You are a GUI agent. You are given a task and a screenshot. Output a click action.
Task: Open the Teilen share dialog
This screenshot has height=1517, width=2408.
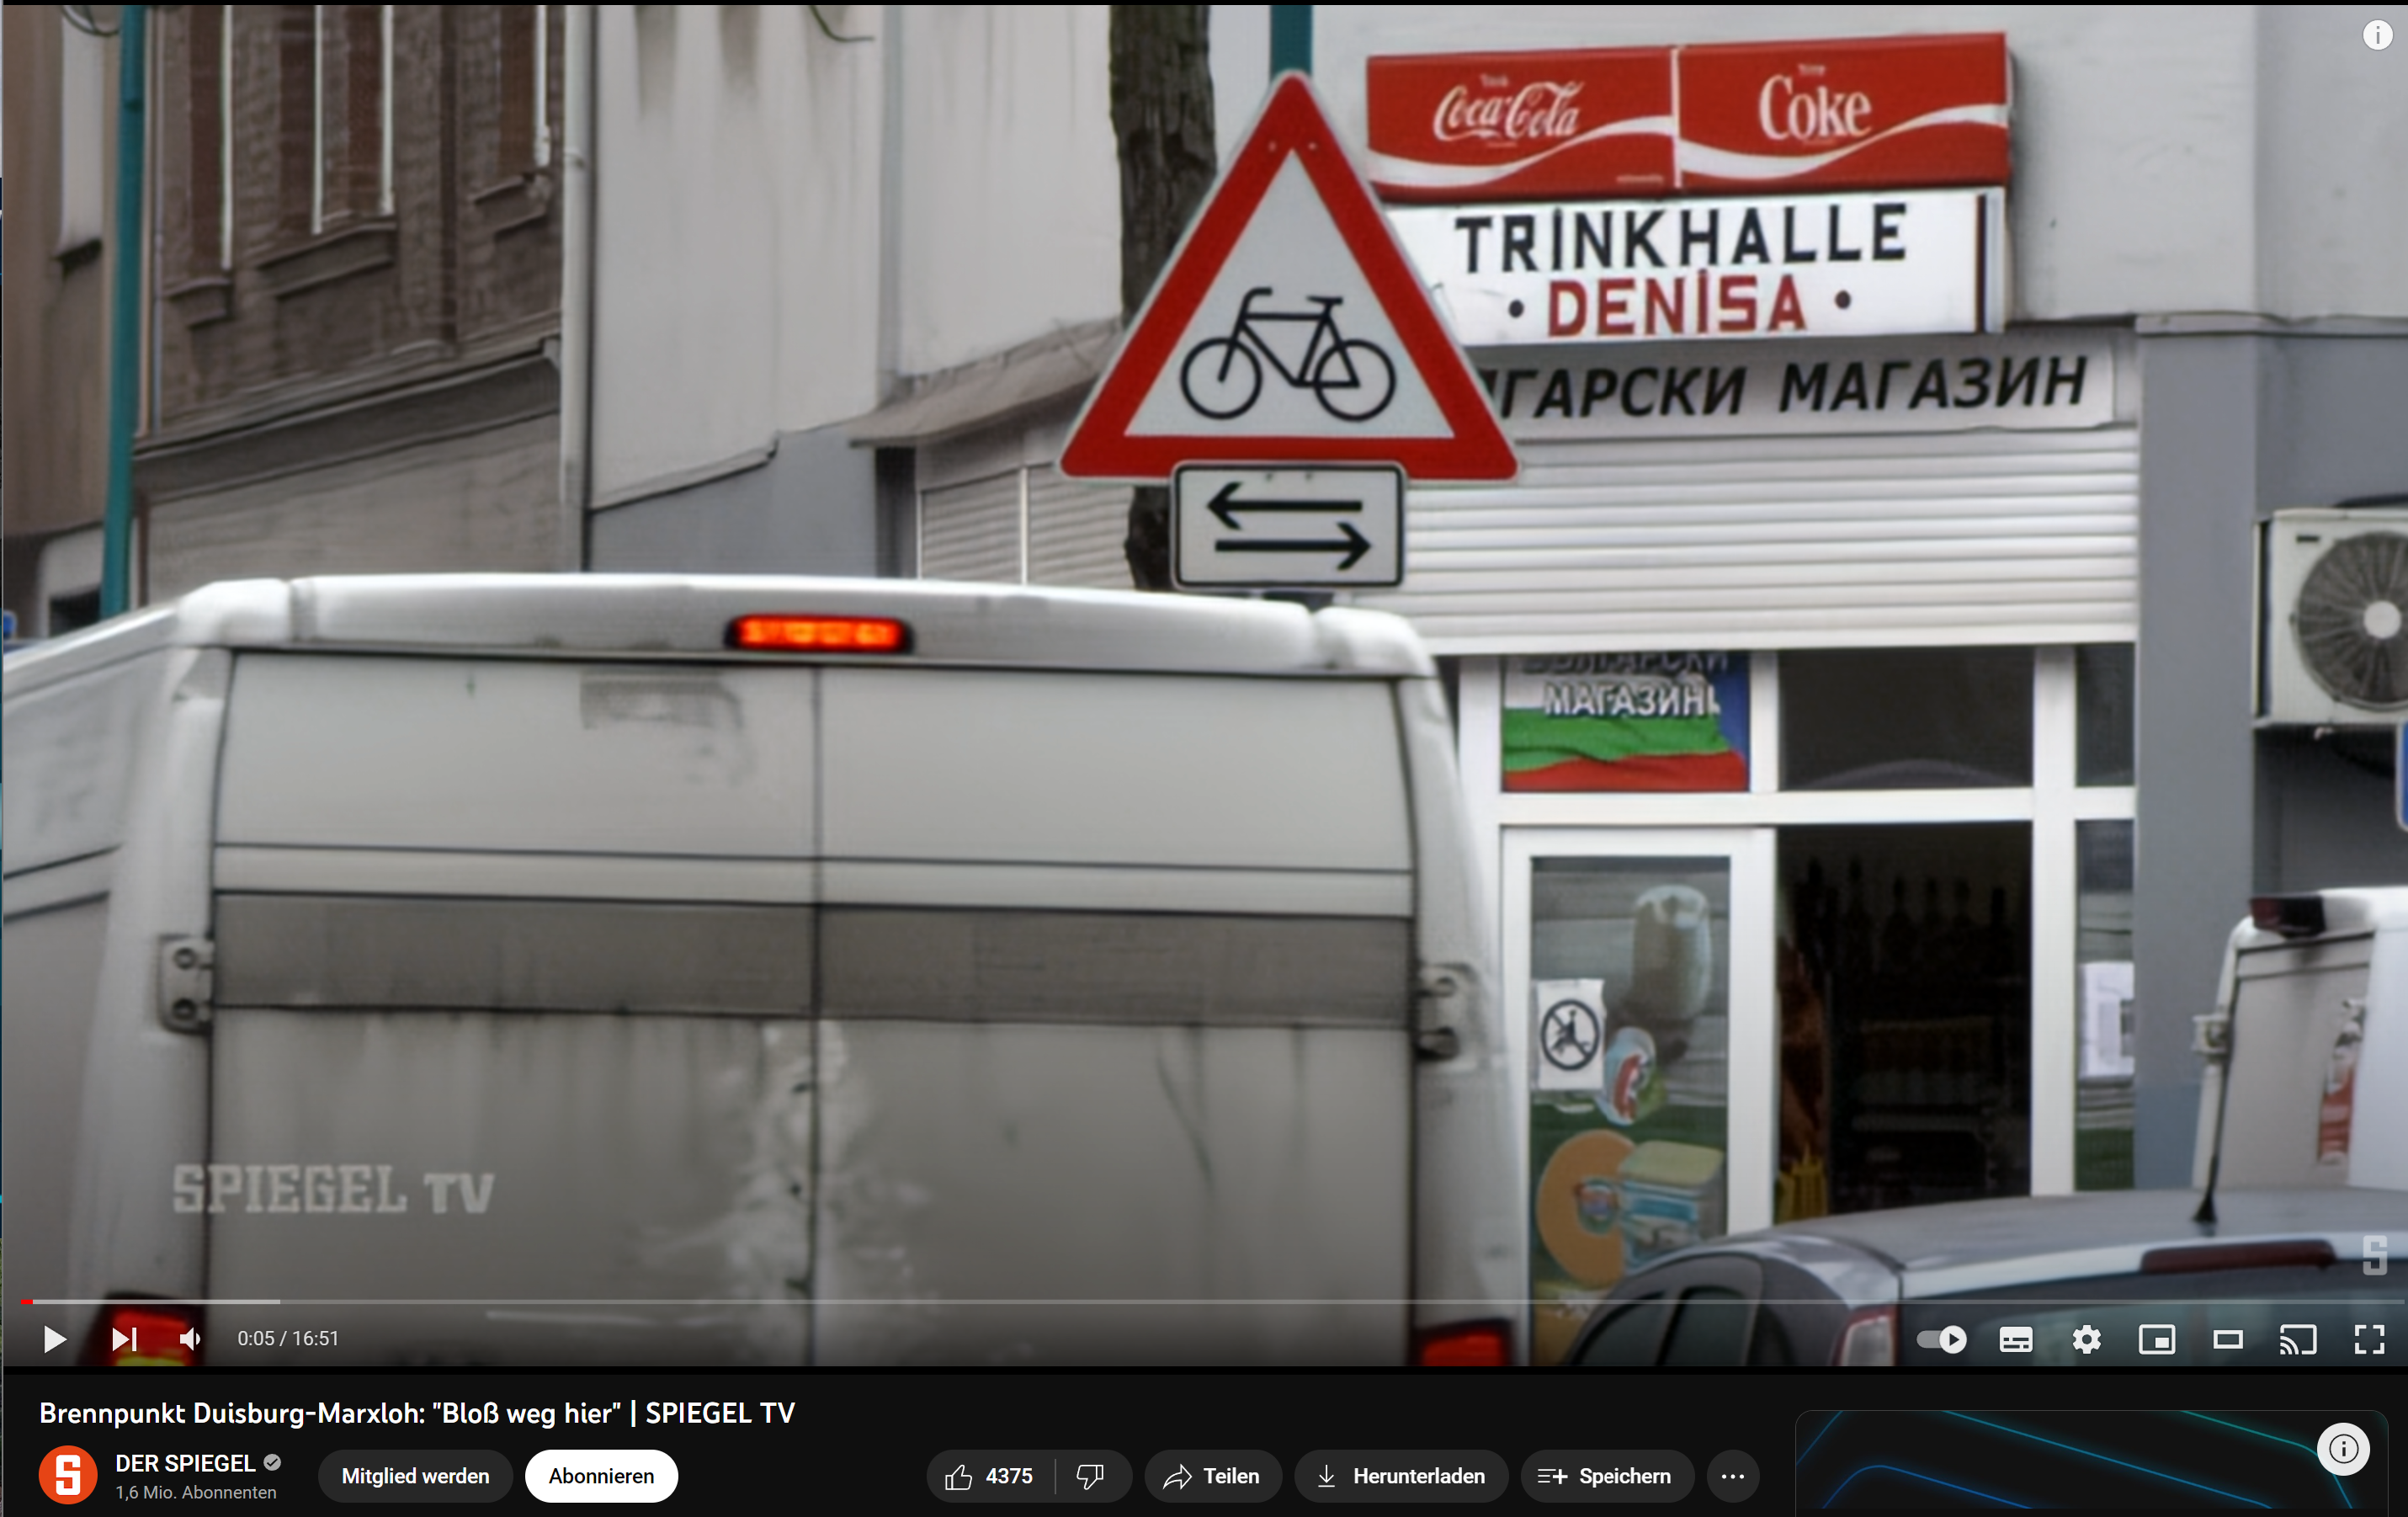point(1212,1476)
